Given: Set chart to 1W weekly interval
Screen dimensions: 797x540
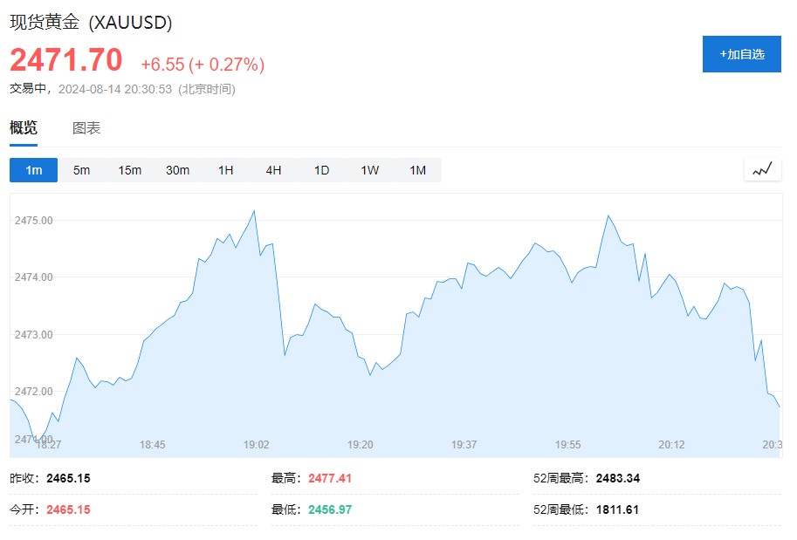Looking at the screenshot, I should 369,170.
